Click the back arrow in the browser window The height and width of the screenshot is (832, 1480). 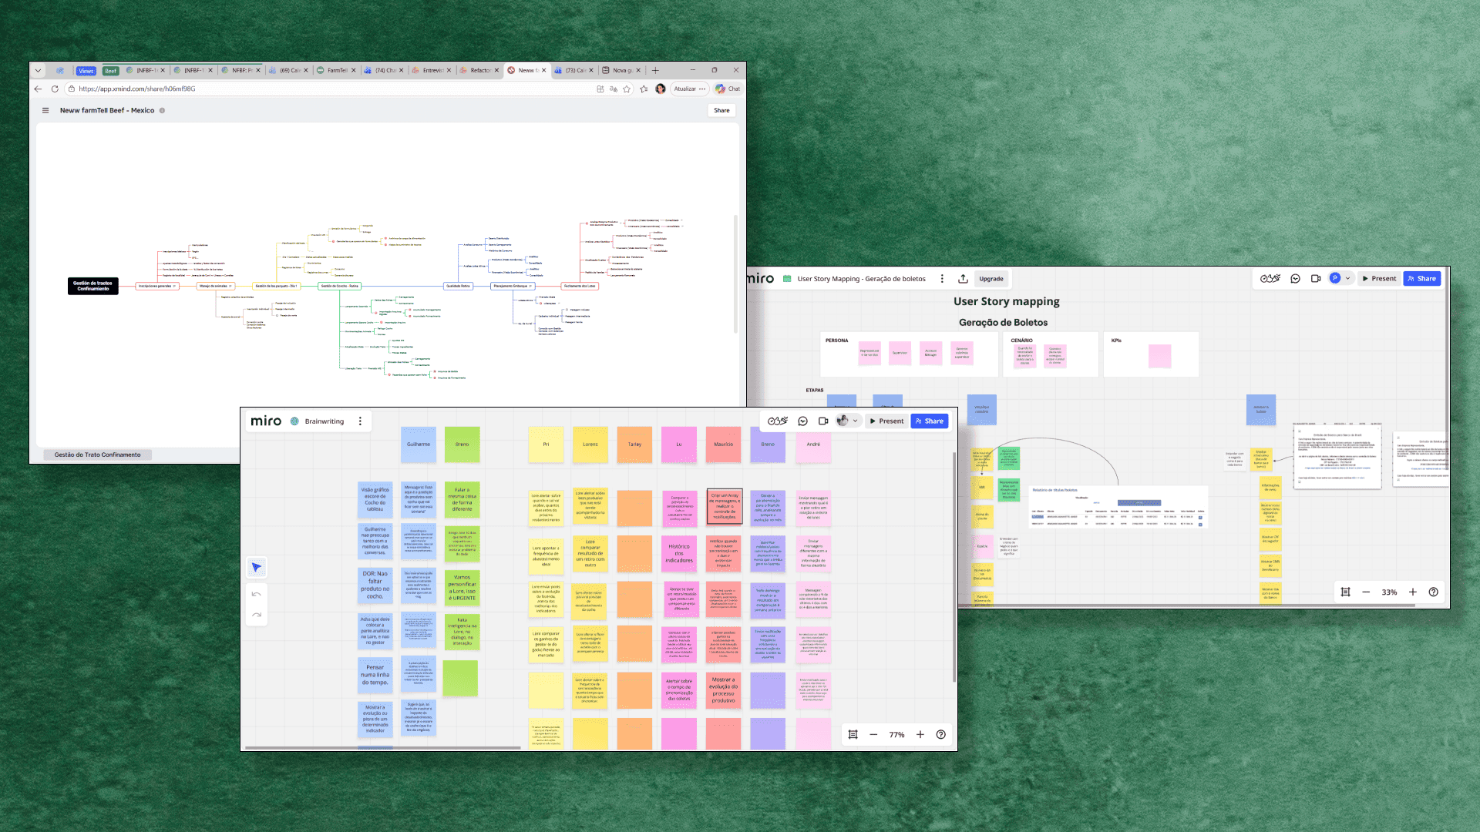click(38, 89)
